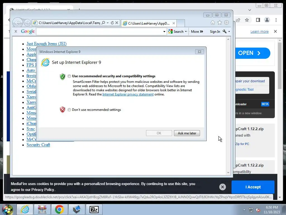Open wrench options dropdown arrow
This screenshot has width=286, height=215.
click(x=229, y=32)
